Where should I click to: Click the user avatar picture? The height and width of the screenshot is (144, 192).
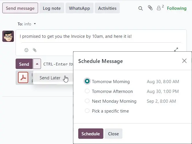pyautogui.click(x=8, y=36)
